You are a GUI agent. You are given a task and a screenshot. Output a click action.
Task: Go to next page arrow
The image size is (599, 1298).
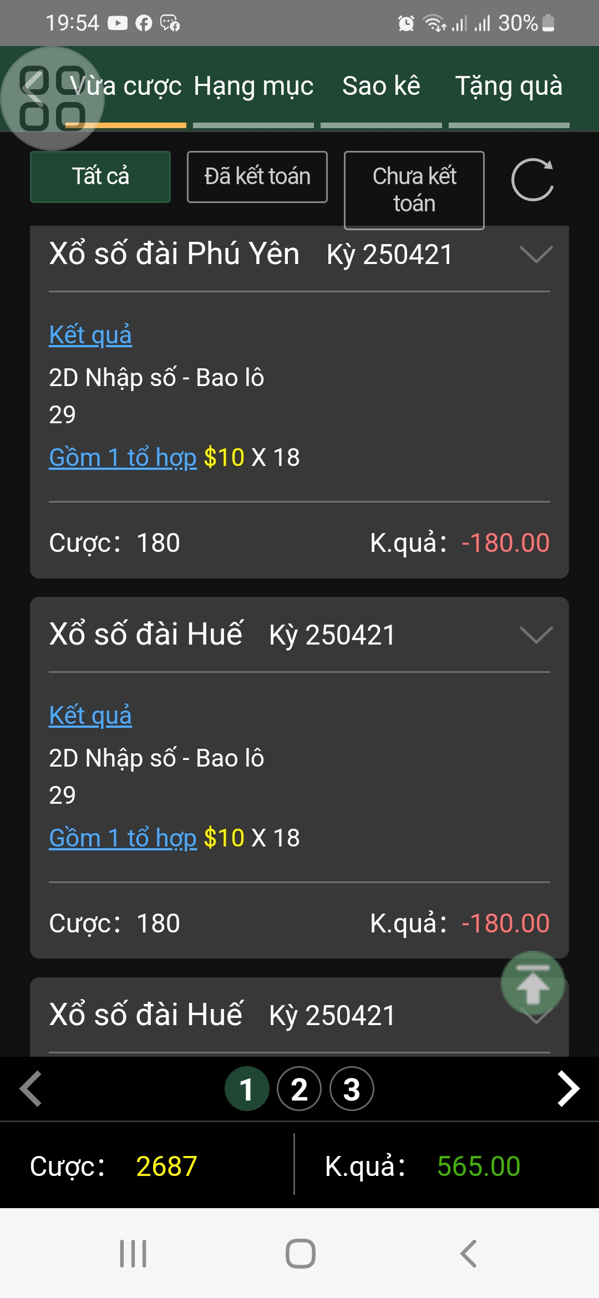point(568,1089)
